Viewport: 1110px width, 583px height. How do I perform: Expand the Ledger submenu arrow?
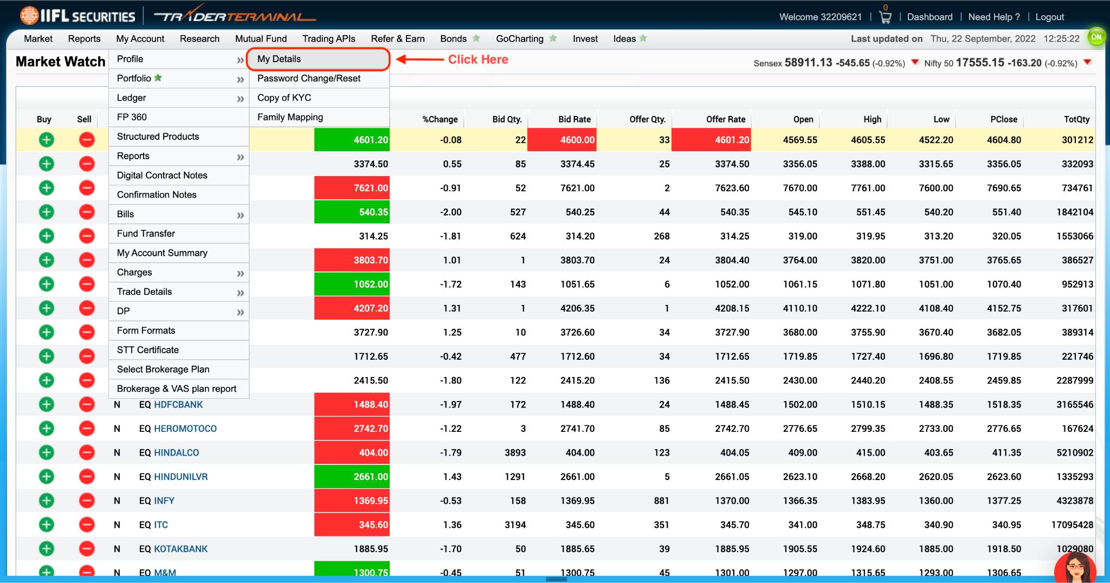pyautogui.click(x=240, y=99)
